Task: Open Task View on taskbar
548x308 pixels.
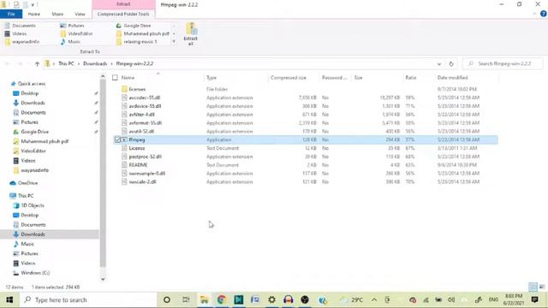Action: pos(186,299)
